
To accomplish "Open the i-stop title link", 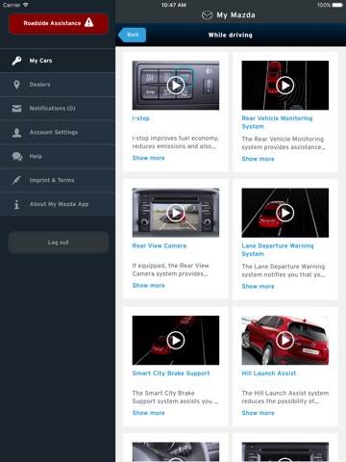I will coord(140,118).
